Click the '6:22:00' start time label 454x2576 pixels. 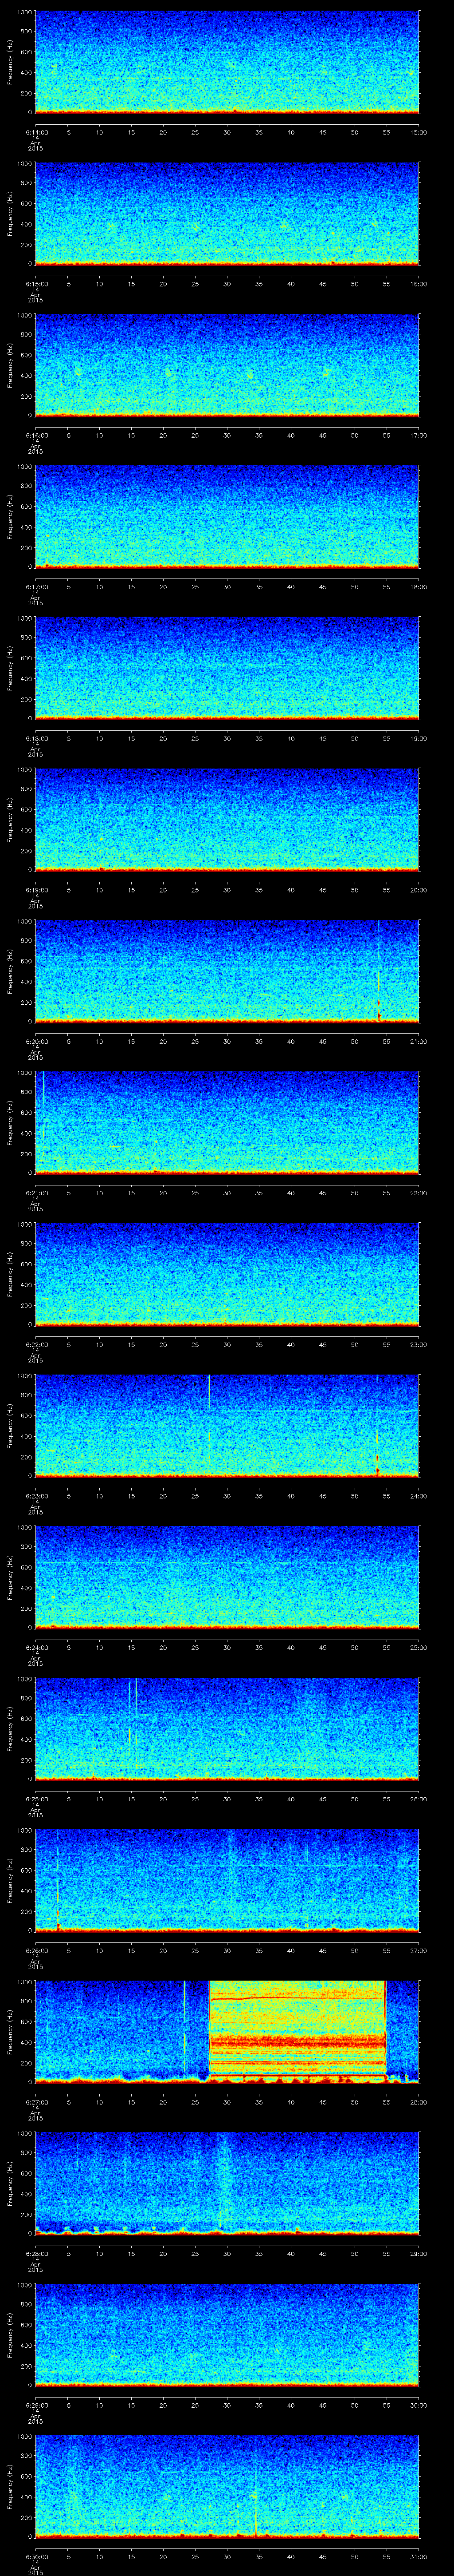[36, 1344]
